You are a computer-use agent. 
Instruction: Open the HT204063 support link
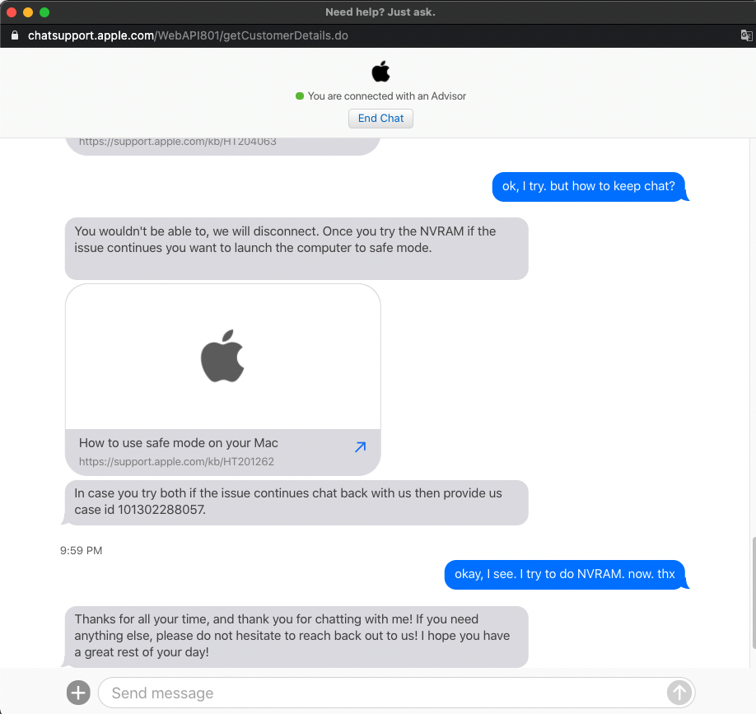(x=177, y=142)
